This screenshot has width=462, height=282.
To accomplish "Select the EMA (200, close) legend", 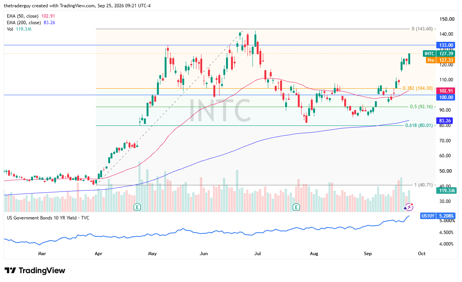I will 31,23.
